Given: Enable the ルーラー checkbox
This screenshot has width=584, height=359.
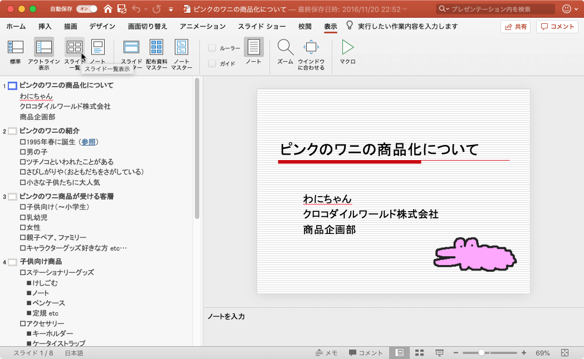Looking at the screenshot, I should 211,48.
